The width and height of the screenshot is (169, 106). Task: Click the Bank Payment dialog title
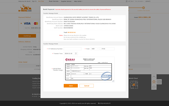pyautogui.click(x=49, y=9)
